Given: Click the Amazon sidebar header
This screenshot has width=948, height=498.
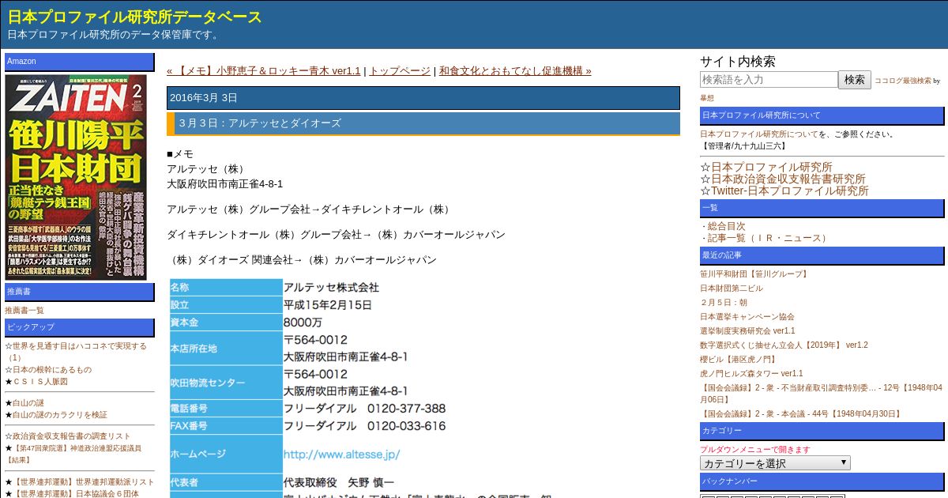Looking at the screenshot, I should click(x=80, y=62).
